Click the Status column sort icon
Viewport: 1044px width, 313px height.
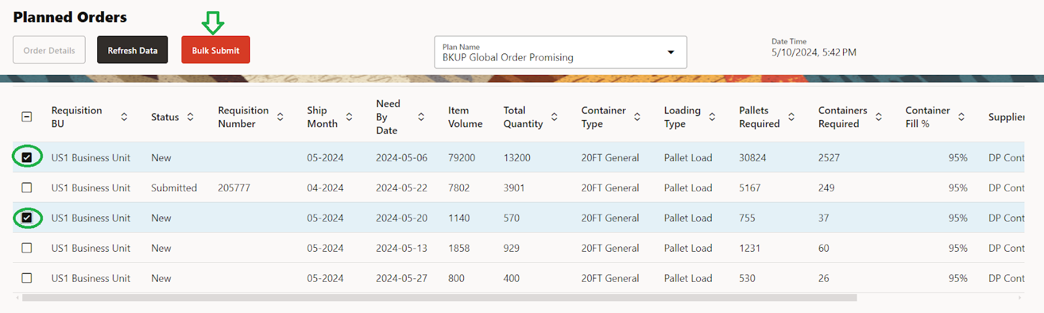tap(191, 117)
